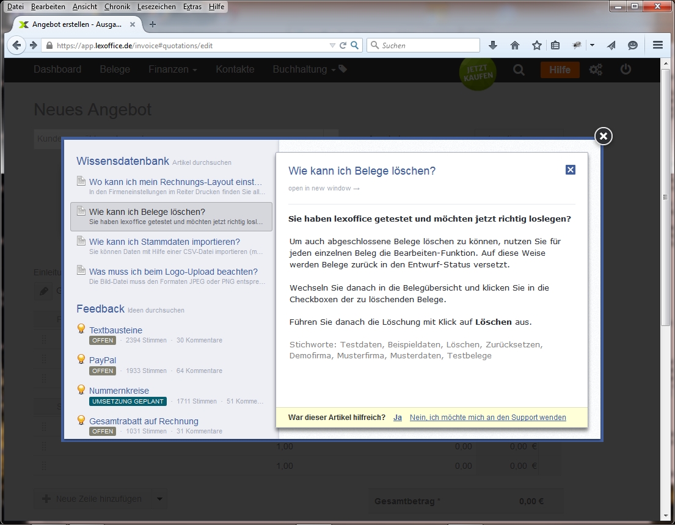Open the lexoffice settings gears icon
This screenshot has width=675, height=525.
pyautogui.click(x=596, y=69)
